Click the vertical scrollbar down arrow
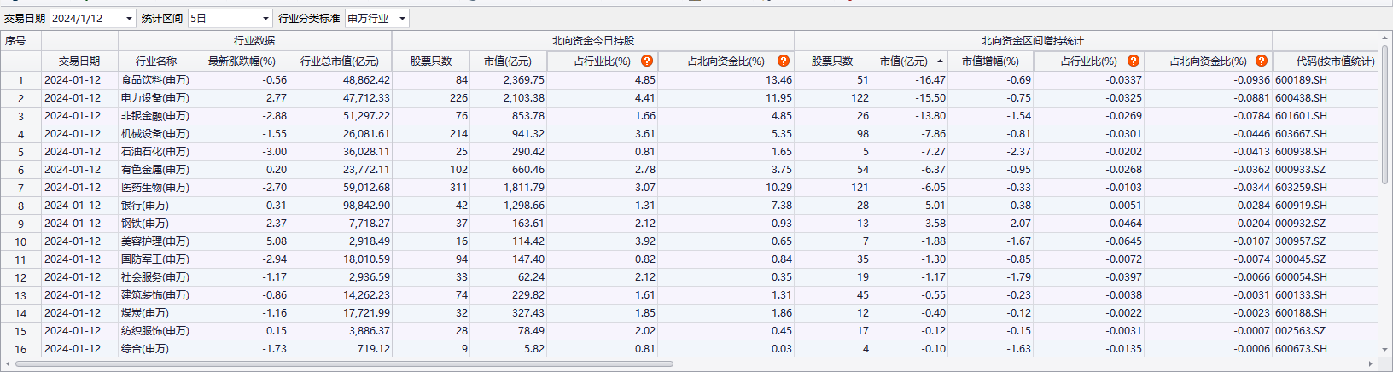The image size is (1393, 372). pos(1386,349)
